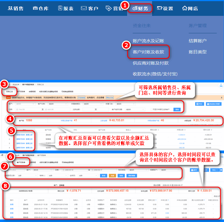224x222 pixels.
Task: Click start date field 2026-05-19
Action: [x=75, y=170]
